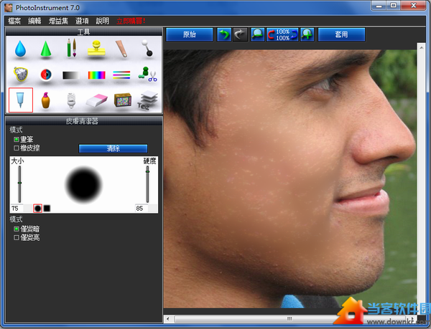Click the gray redo arrow
The height and width of the screenshot is (329, 431).
pos(240,35)
